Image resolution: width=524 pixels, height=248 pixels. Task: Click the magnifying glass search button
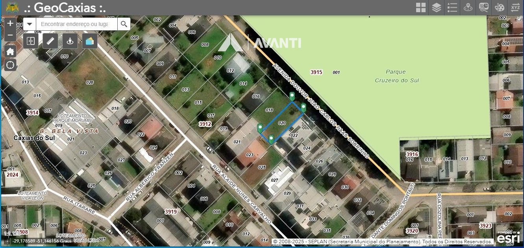coord(124,24)
